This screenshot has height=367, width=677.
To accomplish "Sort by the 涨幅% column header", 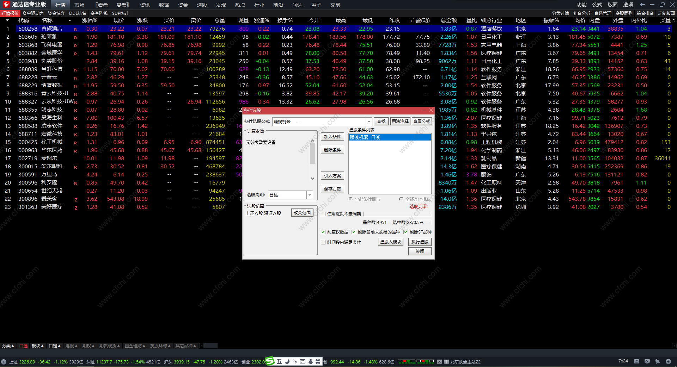I will pos(90,20).
